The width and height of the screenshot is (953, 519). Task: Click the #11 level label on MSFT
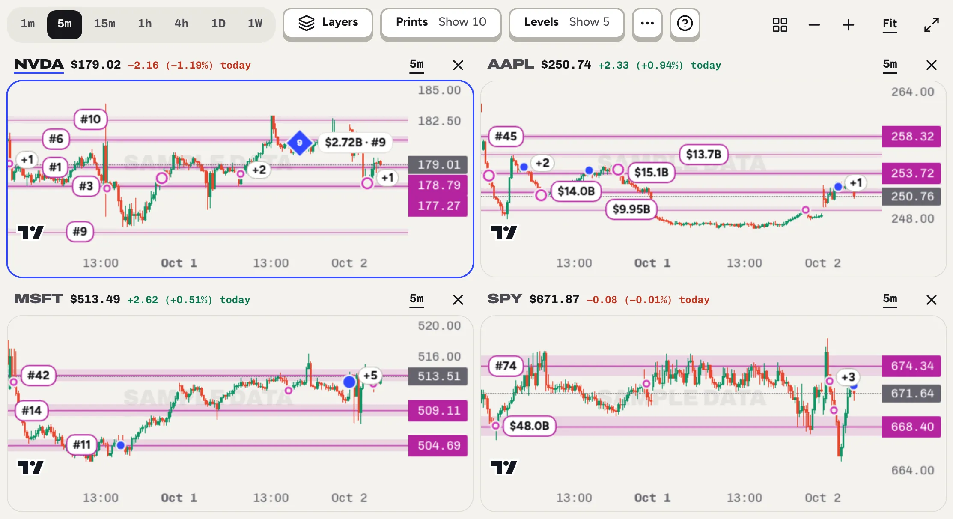[82, 445]
